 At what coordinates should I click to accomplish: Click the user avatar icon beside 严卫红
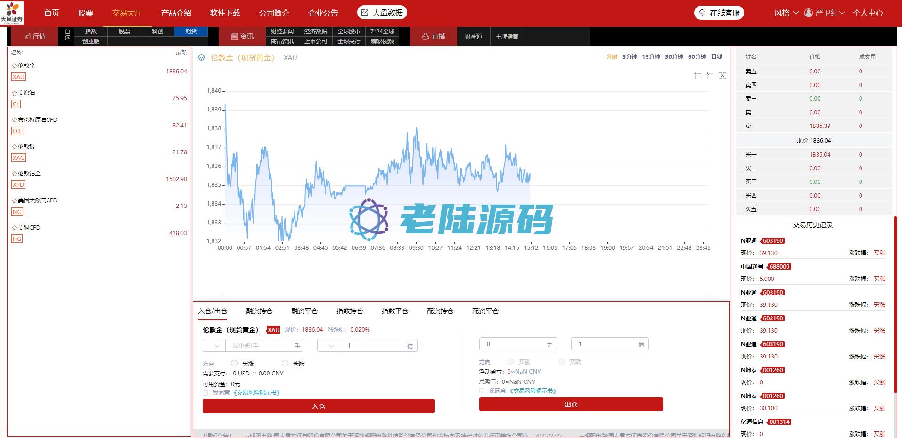809,13
